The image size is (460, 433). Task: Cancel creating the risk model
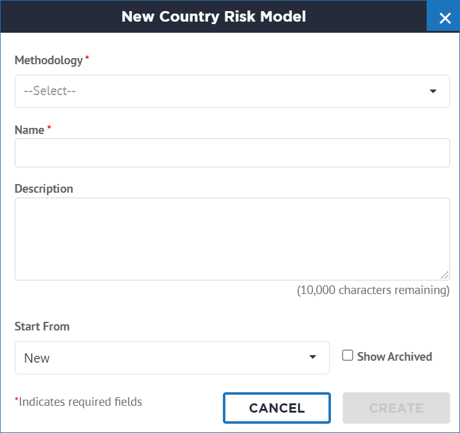click(x=277, y=408)
